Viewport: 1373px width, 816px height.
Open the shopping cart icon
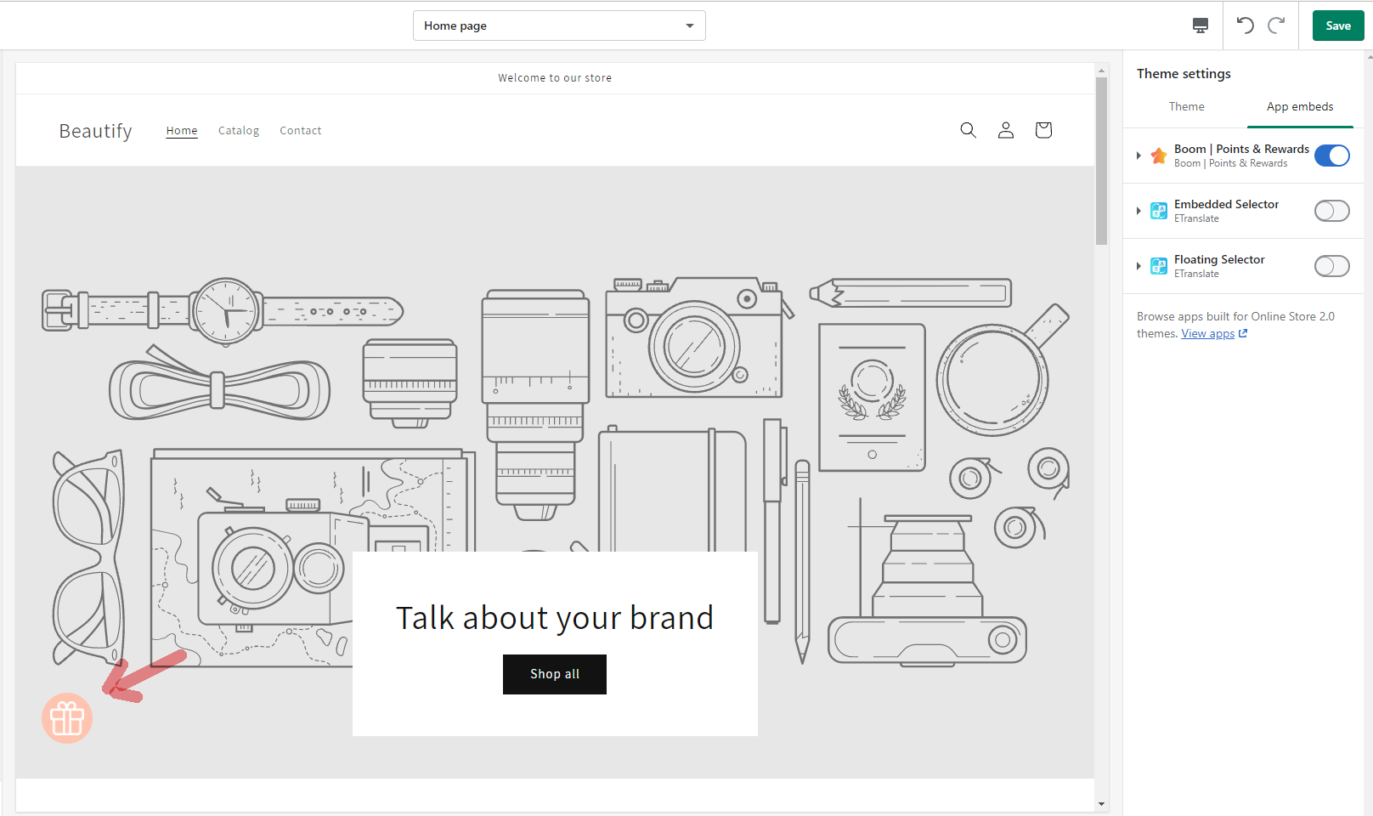[1043, 130]
